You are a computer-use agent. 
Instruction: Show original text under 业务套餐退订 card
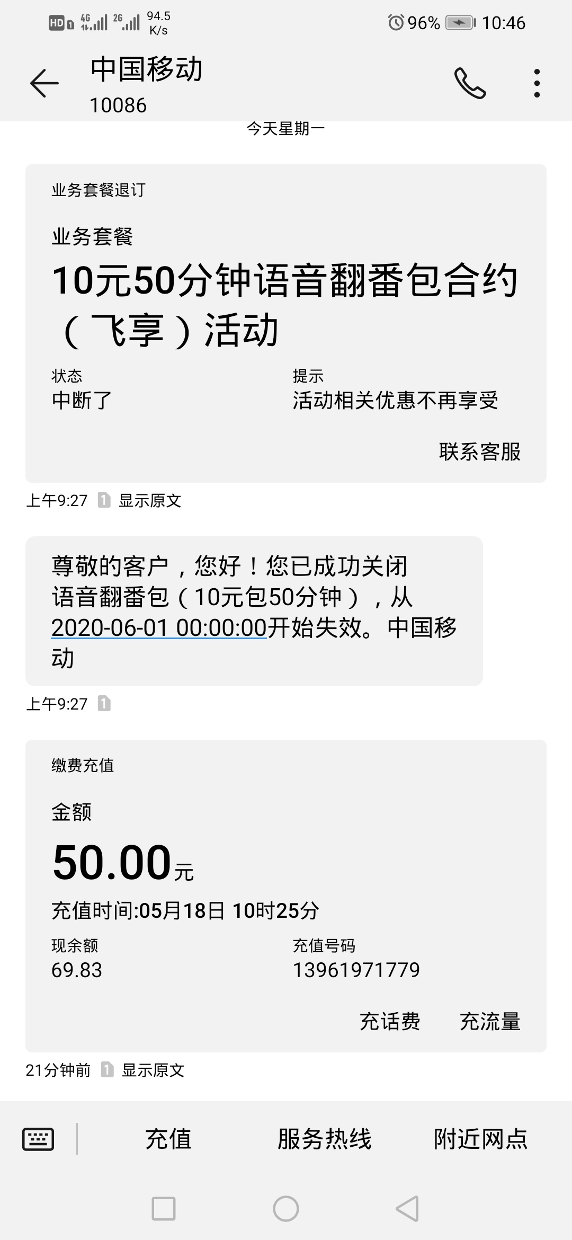[150, 500]
